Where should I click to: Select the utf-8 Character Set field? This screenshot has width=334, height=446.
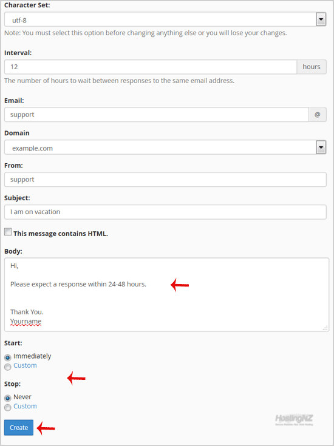point(165,19)
